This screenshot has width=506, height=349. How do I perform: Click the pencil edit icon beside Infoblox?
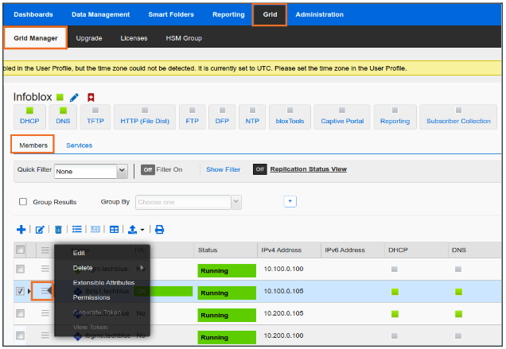pos(75,98)
